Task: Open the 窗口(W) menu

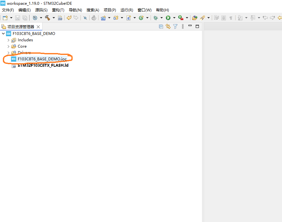Action: 144,10
